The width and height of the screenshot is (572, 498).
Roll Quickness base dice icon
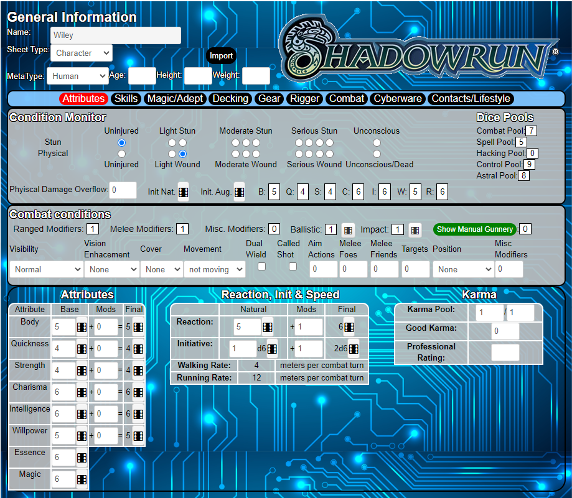(82, 349)
